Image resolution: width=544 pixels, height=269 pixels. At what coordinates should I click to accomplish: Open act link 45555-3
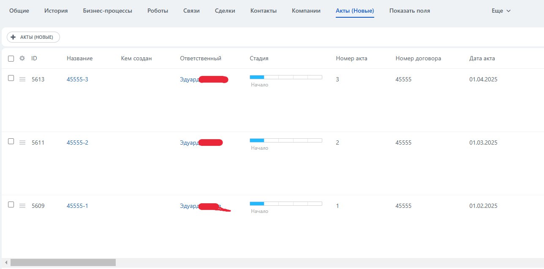[77, 80]
